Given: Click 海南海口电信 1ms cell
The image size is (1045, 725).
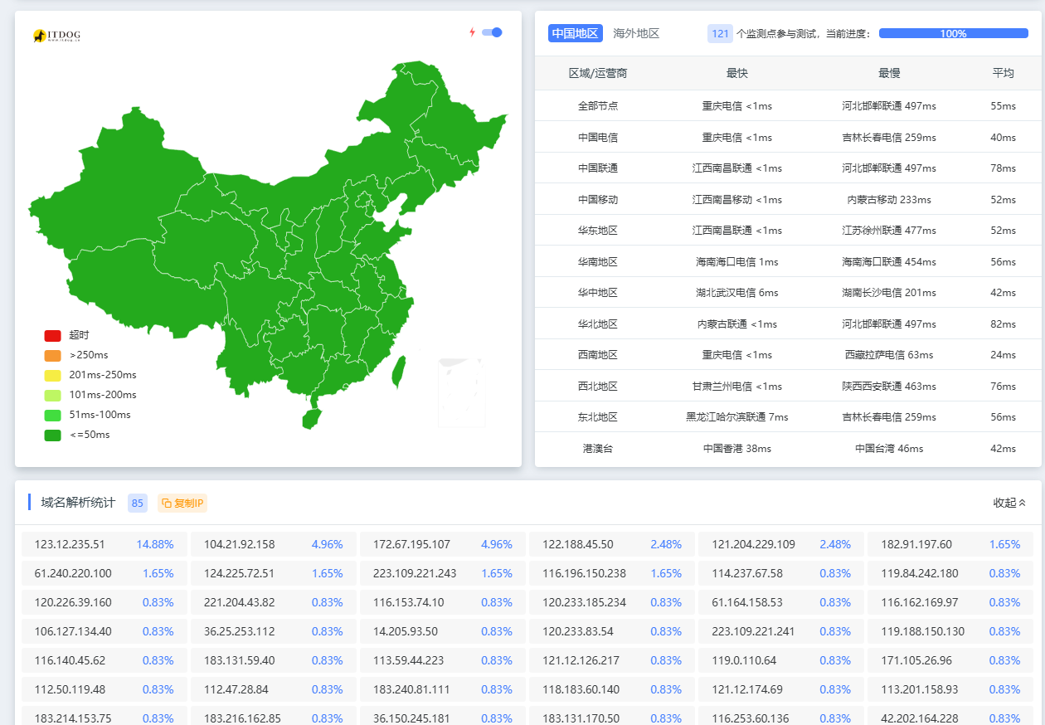Looking at the screenshot, I should [x=737, y=261].
